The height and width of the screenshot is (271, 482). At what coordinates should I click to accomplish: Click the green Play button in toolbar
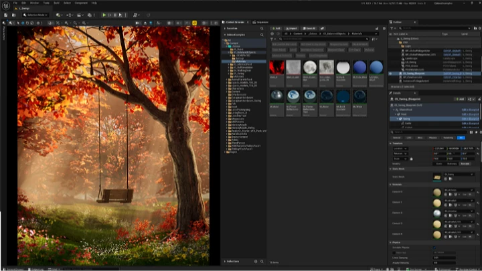[104, 15]
